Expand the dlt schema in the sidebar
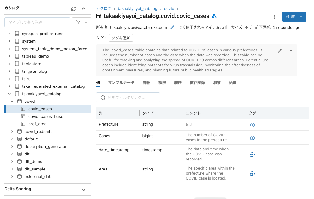This screenshot has height=199, width=314. [12, 154]
